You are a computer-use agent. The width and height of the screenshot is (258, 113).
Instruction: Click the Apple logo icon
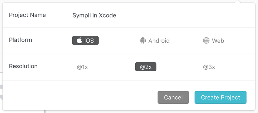[79, 40]
